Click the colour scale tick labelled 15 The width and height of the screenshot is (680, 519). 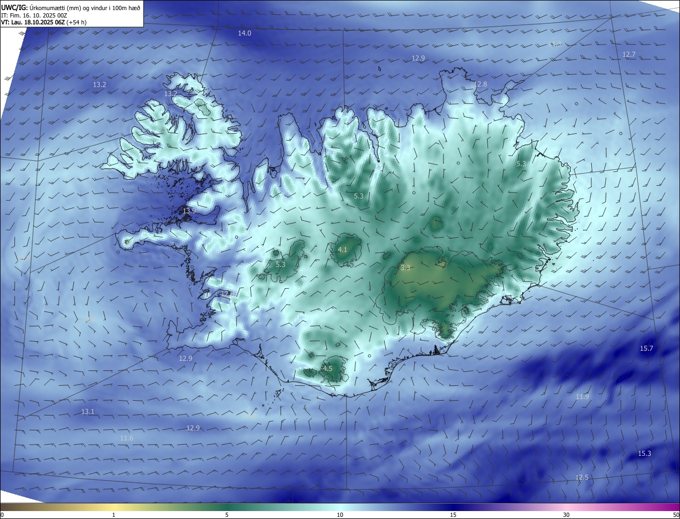[x=453, y=515]
